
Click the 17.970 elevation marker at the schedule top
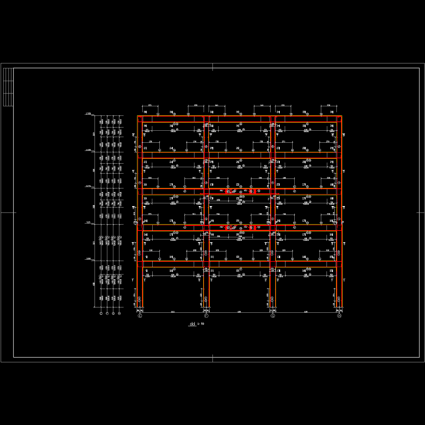pyautogui.click(x=88, y=114)
